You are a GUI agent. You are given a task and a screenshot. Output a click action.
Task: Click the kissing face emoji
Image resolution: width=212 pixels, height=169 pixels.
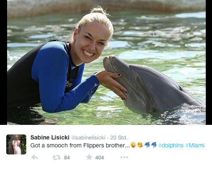coord(140,145)
